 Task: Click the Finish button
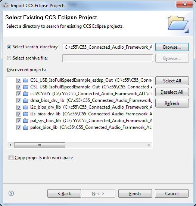click(x=135, y=194)
